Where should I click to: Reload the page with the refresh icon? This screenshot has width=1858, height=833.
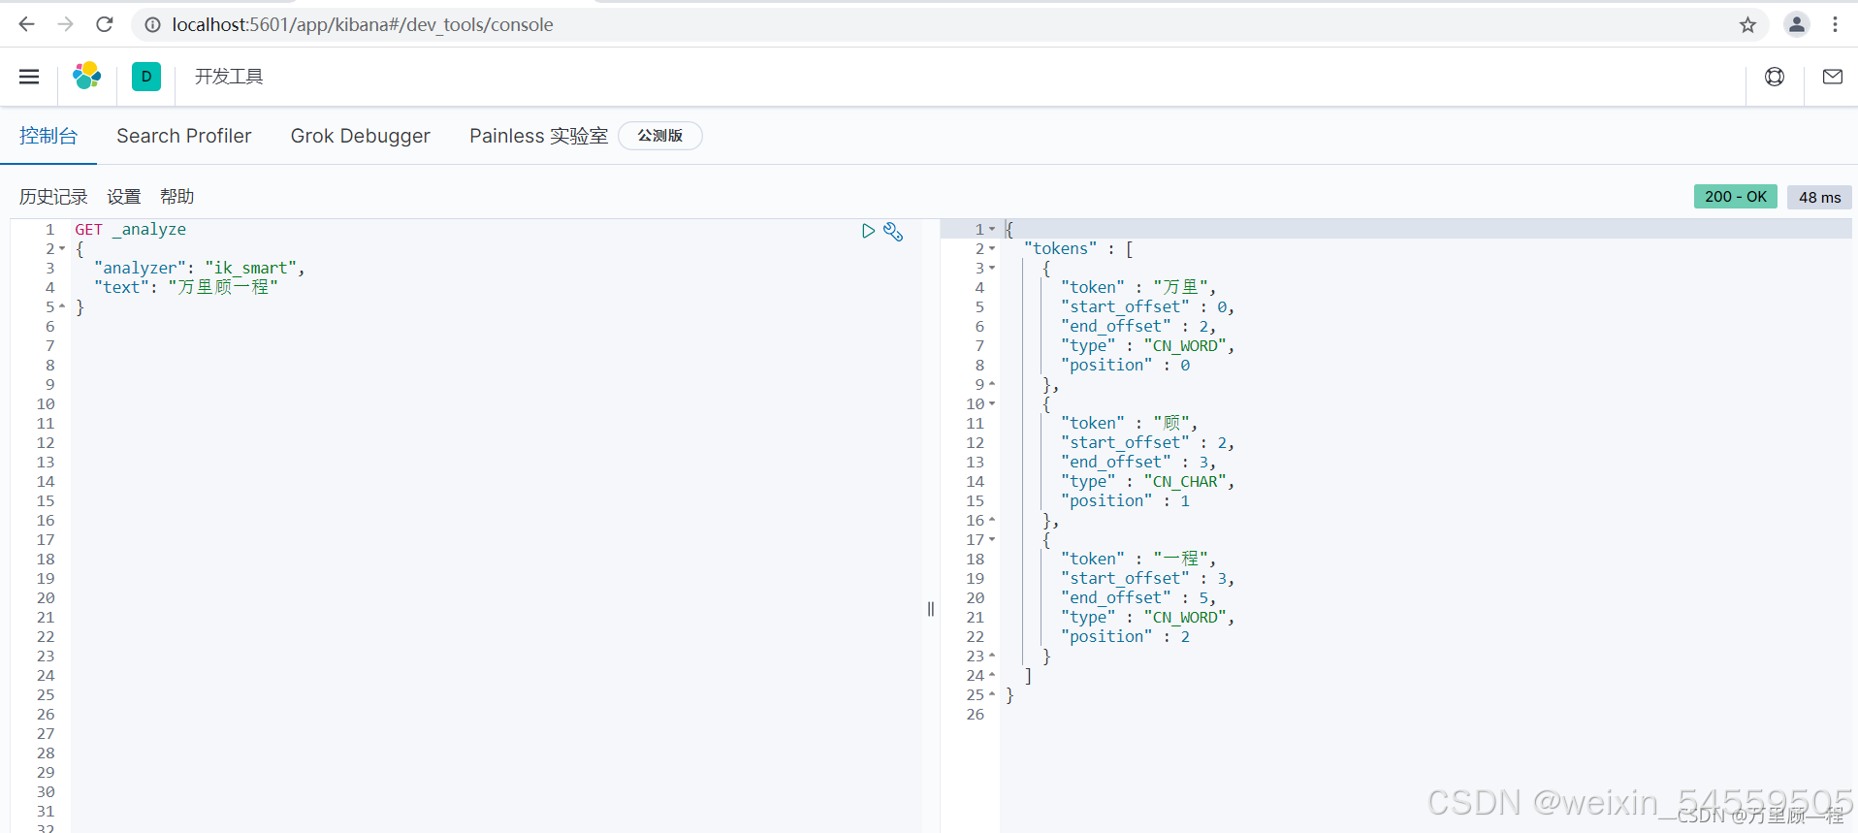[105, 24]
